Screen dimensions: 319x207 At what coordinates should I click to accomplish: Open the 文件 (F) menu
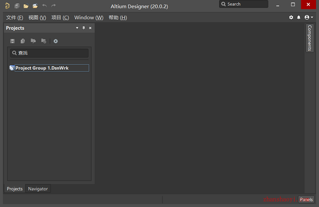15,18
